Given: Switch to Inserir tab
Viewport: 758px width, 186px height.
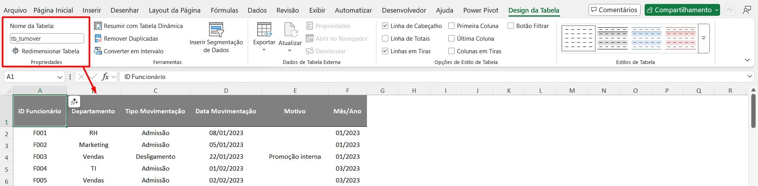Looking at the screenshot, I should tap(92, 10).
